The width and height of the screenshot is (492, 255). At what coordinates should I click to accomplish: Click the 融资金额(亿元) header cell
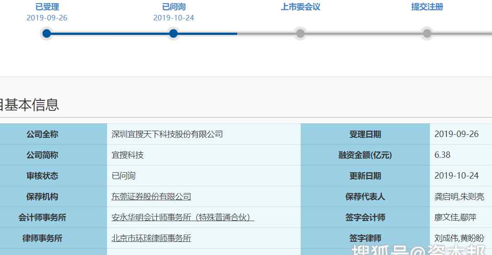365,155
